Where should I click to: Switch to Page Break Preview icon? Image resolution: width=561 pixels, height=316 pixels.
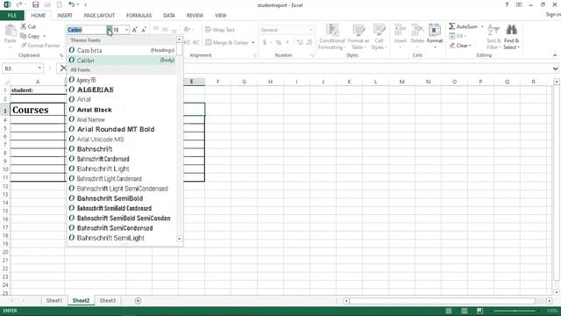[x=479, y=311]
